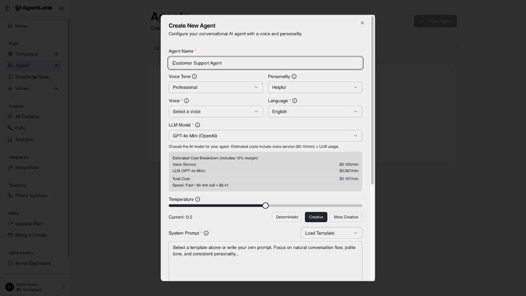Add a new agent with sidebar plus
526x296 pixels.
click(x=56, y=65)
